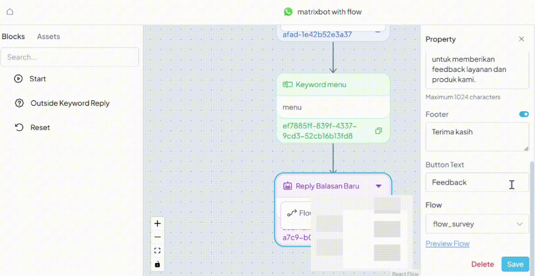The width and height of the screenshot is (535, 276).
Task: Click the fit view canvas control
Action: [x=157, y=250]
